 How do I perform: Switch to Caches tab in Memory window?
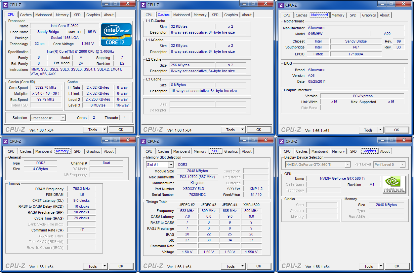26,151
